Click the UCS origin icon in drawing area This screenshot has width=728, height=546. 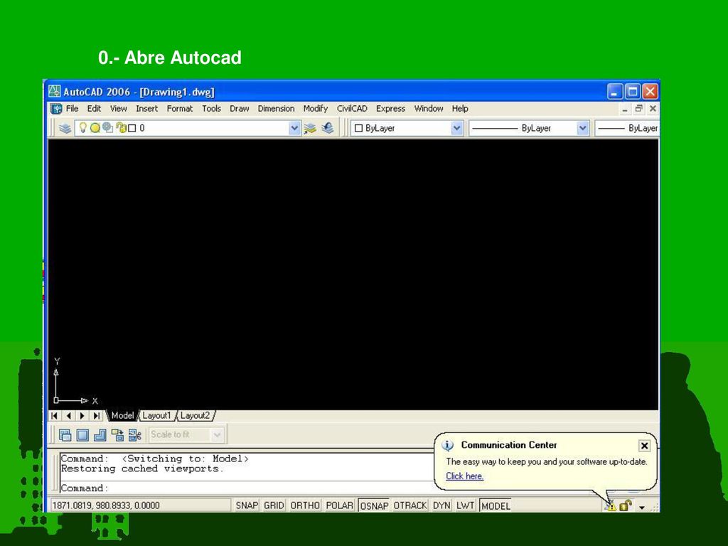pos(56,400)
